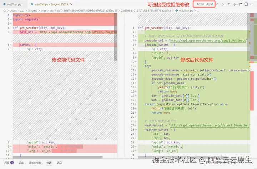Screen dimensions: 257x169
Task: Go to previous diff with left chevron
Action: tap(217, 4)
